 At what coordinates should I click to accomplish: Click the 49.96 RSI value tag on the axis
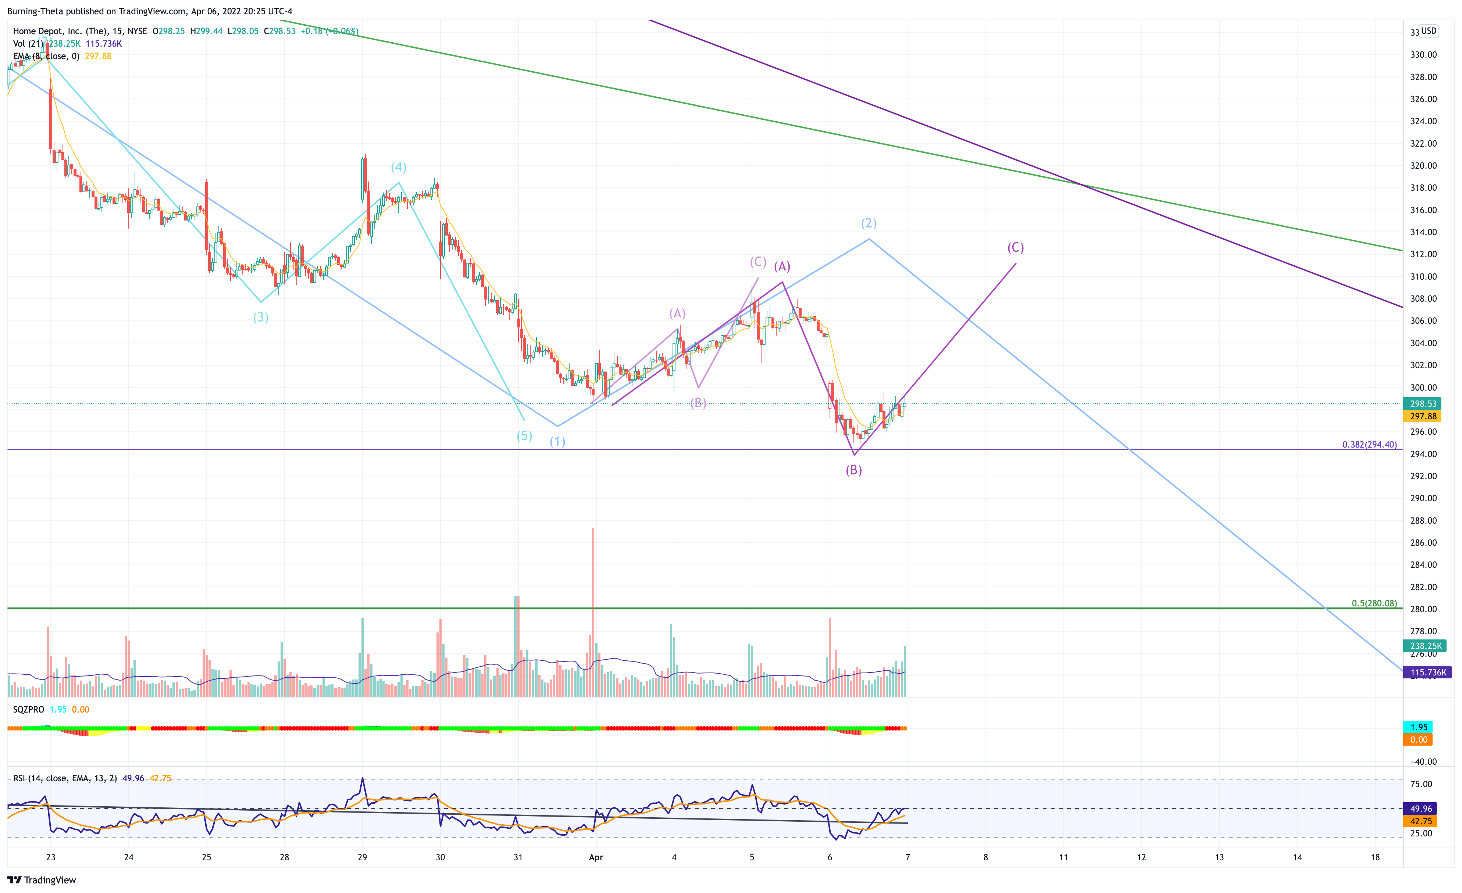click(x=1420, y=809)
